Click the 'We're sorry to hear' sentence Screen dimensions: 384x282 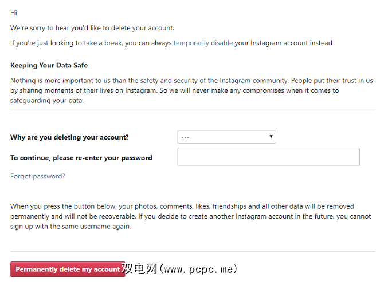[x=92, y=27]
